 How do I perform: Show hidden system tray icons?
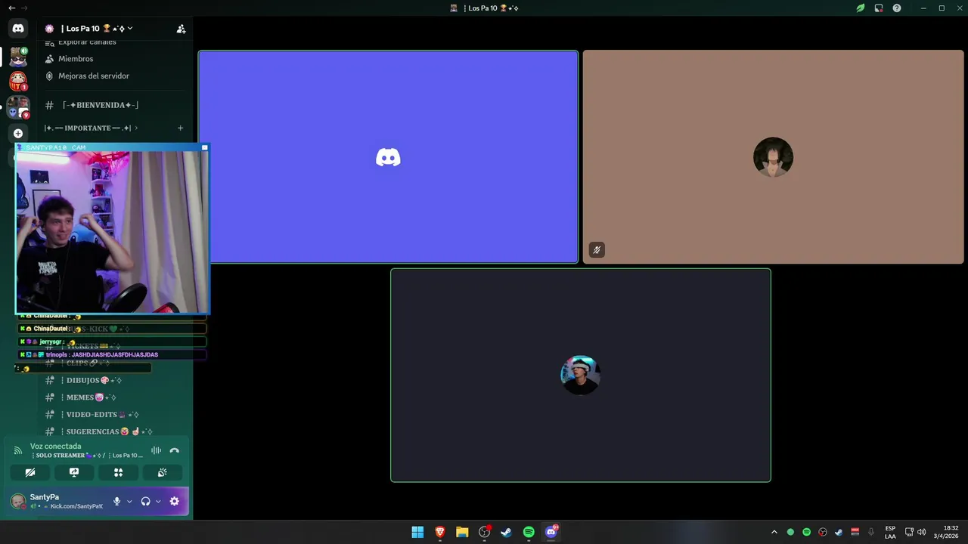(x=774, y=532)
